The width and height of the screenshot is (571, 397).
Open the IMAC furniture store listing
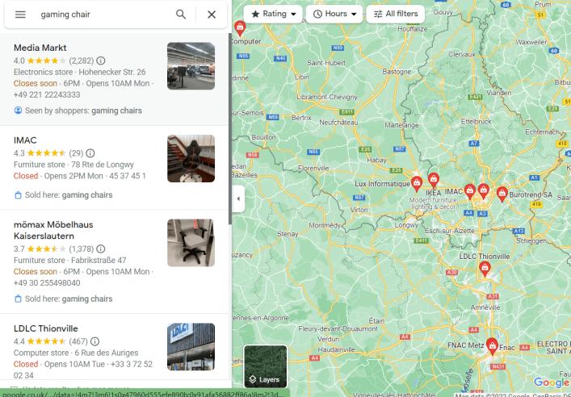click(26, 140)
